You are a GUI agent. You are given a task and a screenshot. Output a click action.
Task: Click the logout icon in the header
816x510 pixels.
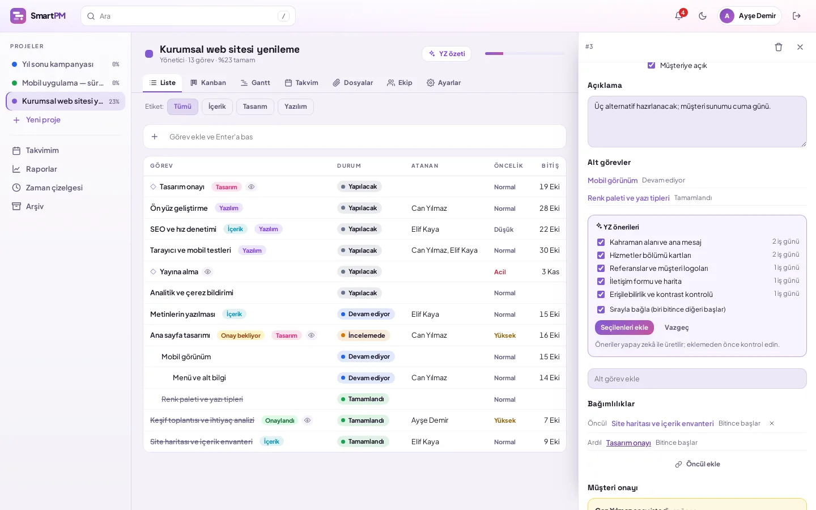[797, 16]
